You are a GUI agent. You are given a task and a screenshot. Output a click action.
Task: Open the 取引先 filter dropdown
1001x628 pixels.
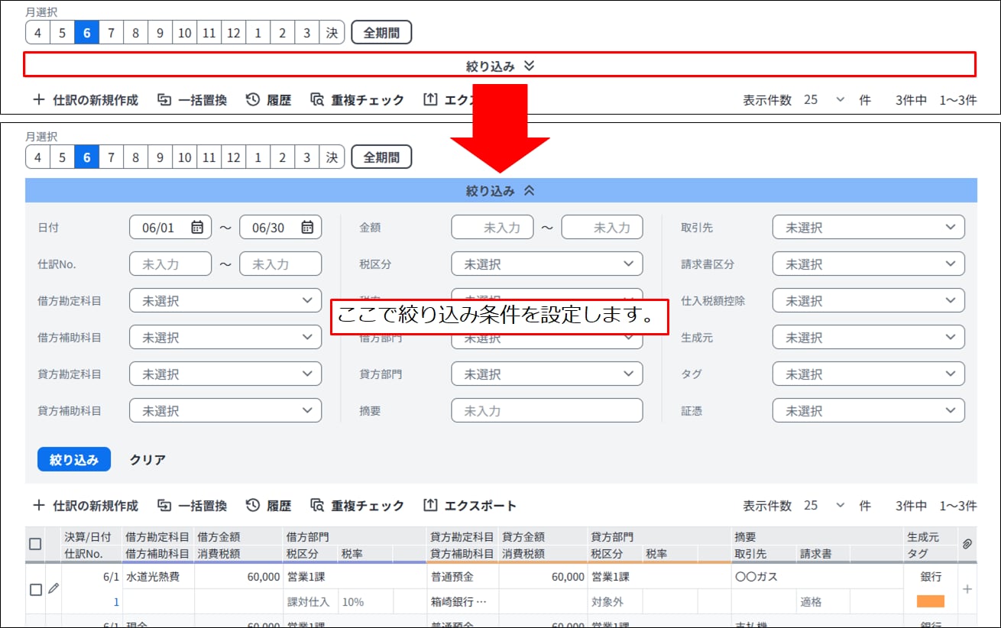pyautogui.click(x=869, y=228)
